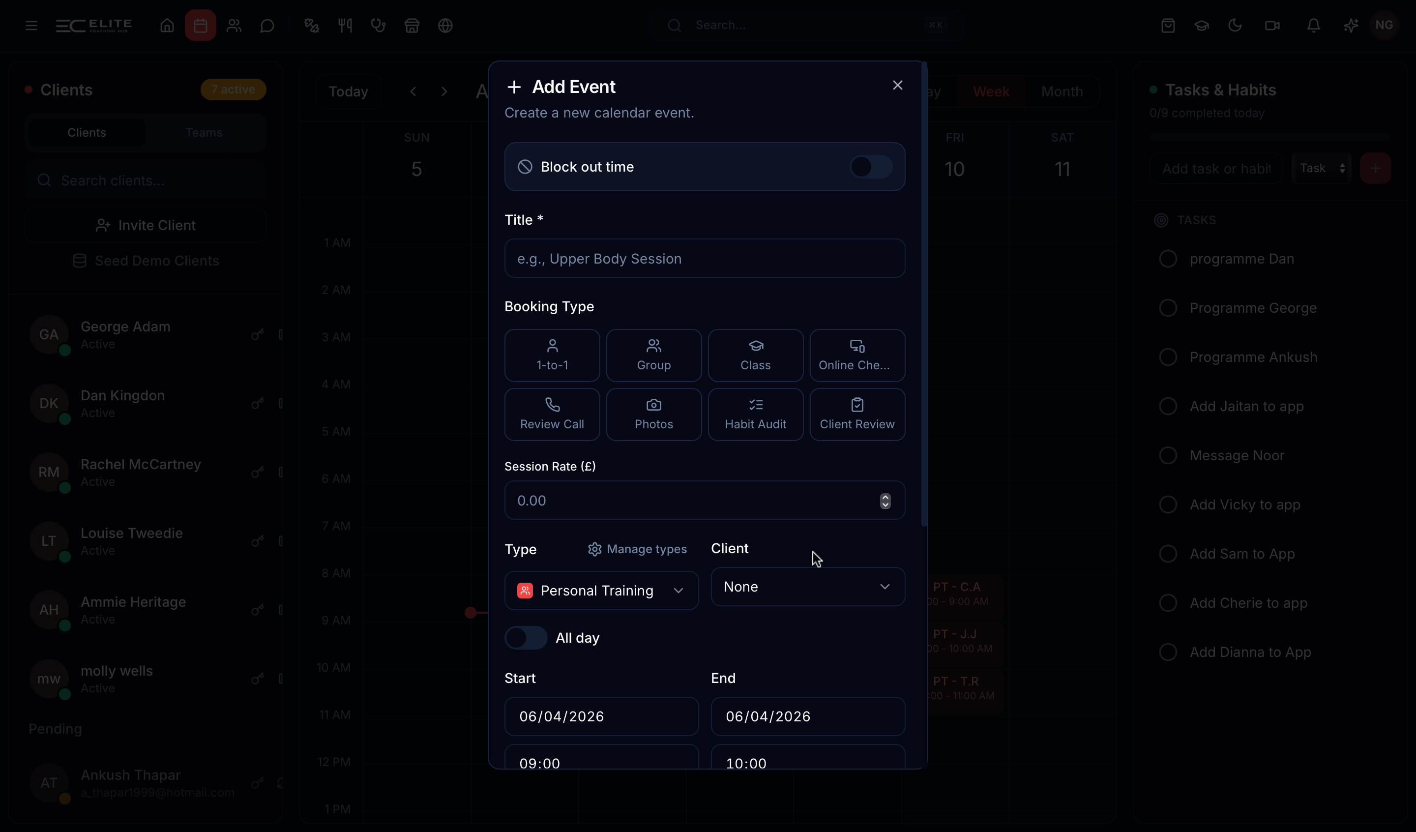Expand the Client dropdown set to None
The height and width of the screenshot is (832, 1416).
tap(807, 586)
